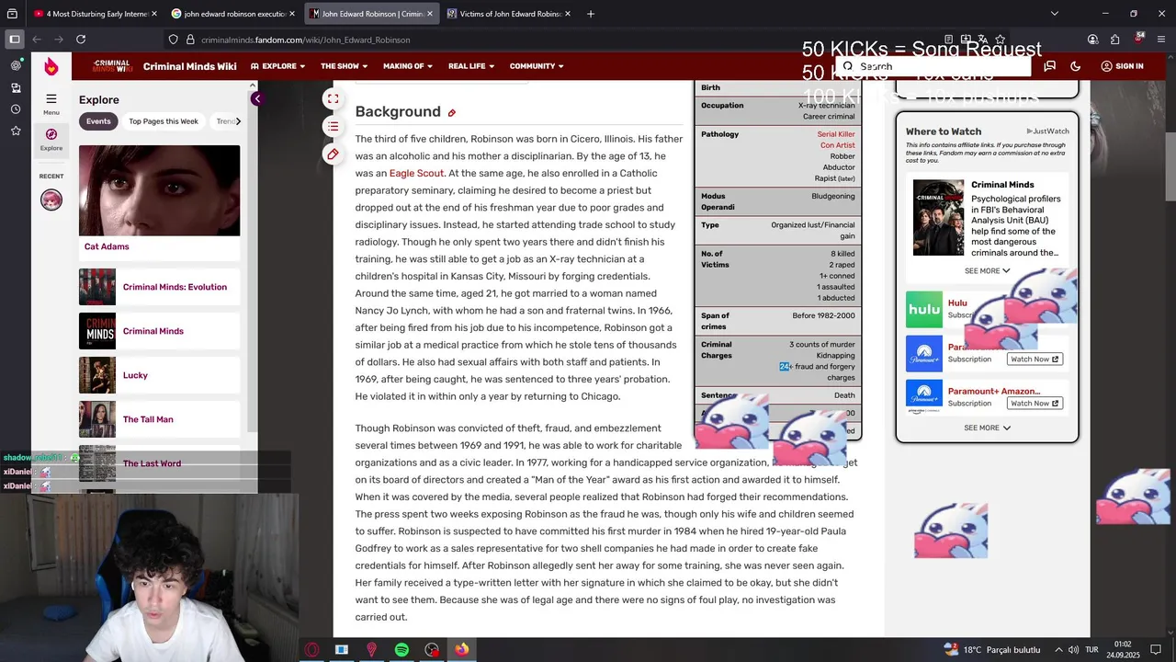Open Spotify from the Windows taskbar
This screenshot has width=1176, height=662.
point(401,650)
